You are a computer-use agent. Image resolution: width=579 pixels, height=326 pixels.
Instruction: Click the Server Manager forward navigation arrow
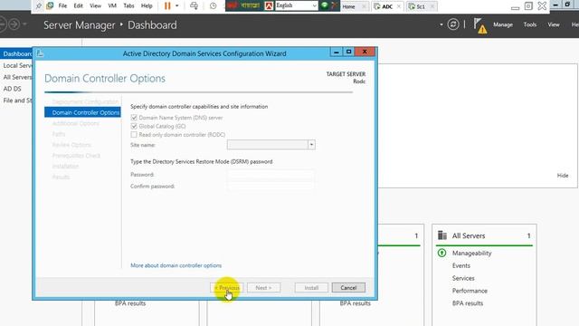14,24
